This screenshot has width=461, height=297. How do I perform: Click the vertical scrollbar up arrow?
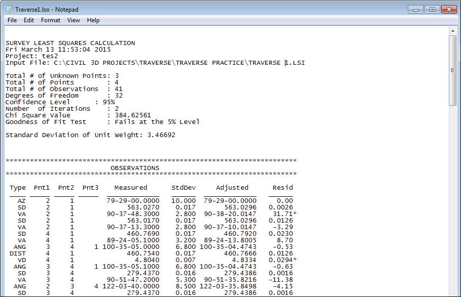[453, 31]
